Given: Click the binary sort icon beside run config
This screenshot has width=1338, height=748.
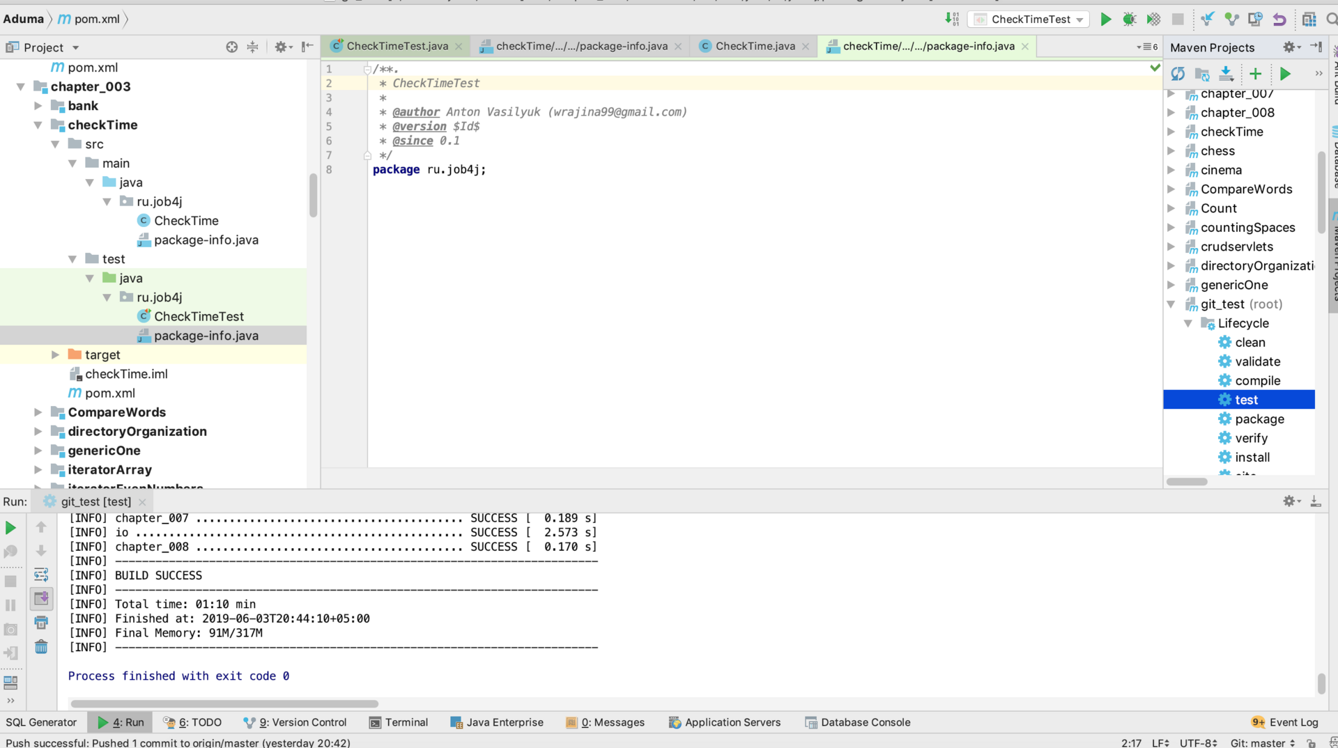Looking at the screenshot, I should point(952,20).
